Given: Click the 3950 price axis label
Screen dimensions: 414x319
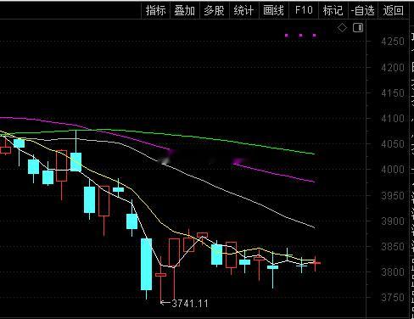Looking at the screenshot, I should (x=393, y=195).
